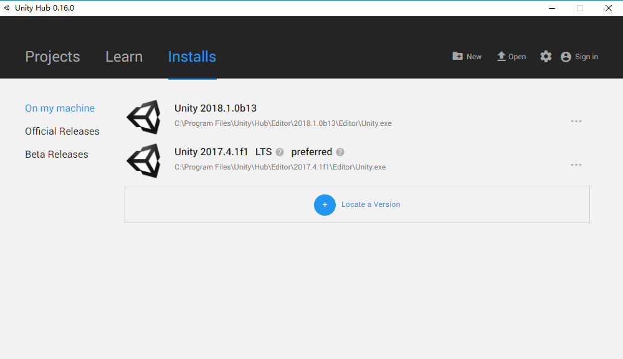
Task: Open more options for Unity 2017.4.1f1
Action: (576, 165)
